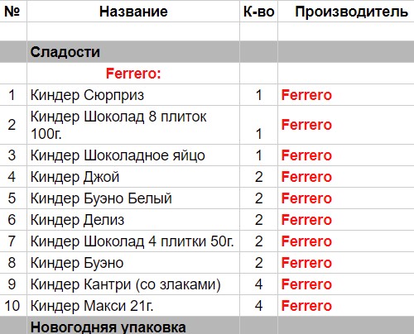Select the Киндер Сюрприз cell

(x=133, y=95)
